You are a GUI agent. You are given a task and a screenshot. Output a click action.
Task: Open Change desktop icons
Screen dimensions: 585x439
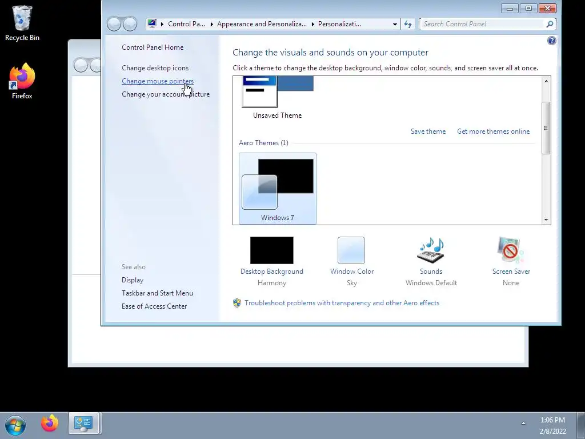coord(155,68)
